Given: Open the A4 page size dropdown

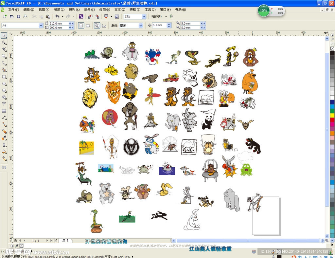Looking at the screenshot, I should pos(41,26).
